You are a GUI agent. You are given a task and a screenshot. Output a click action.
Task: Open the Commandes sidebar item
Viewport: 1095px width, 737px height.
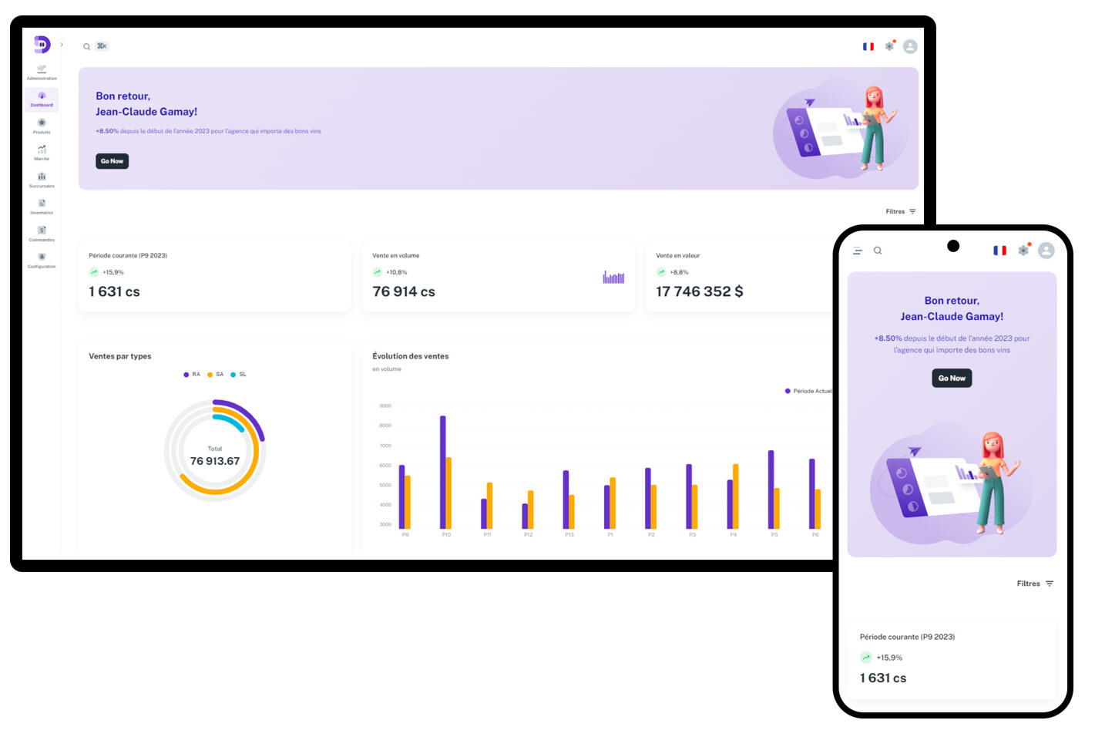click(x=42, y=234)
